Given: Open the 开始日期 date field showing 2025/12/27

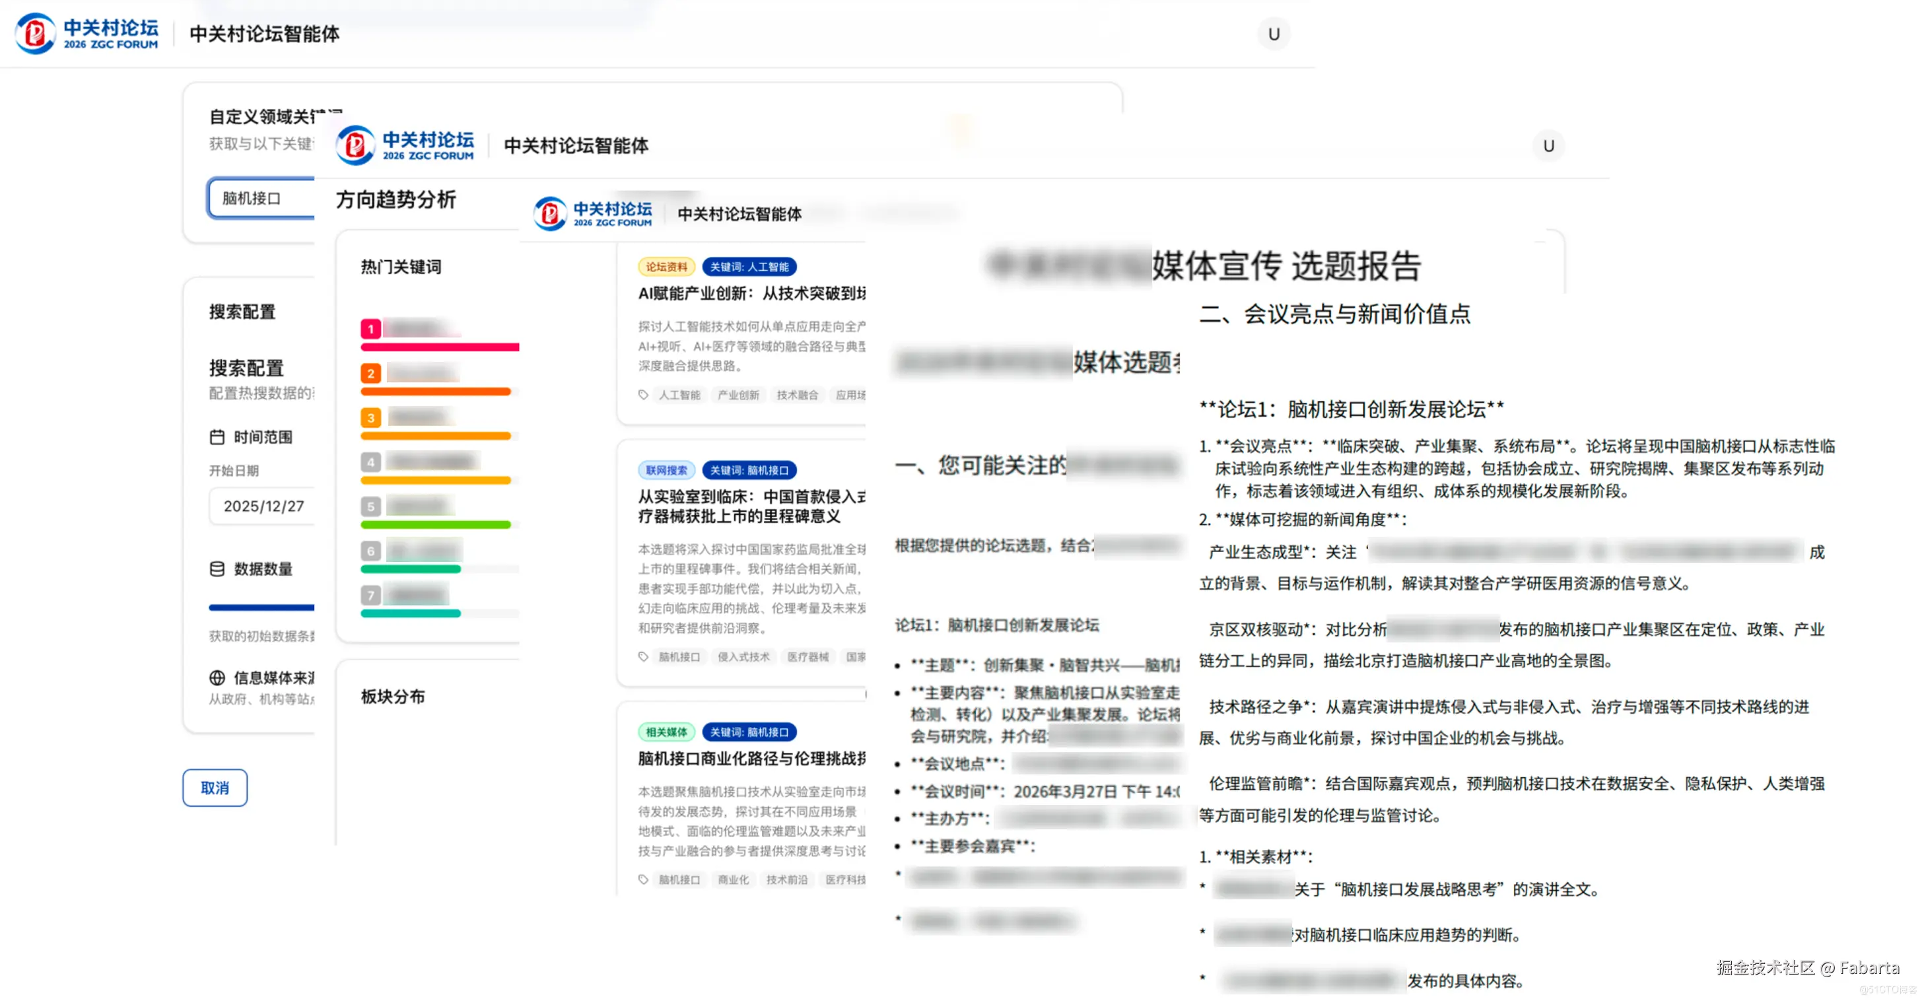Looking at the screenshot, I should click(x=263, y=506).
